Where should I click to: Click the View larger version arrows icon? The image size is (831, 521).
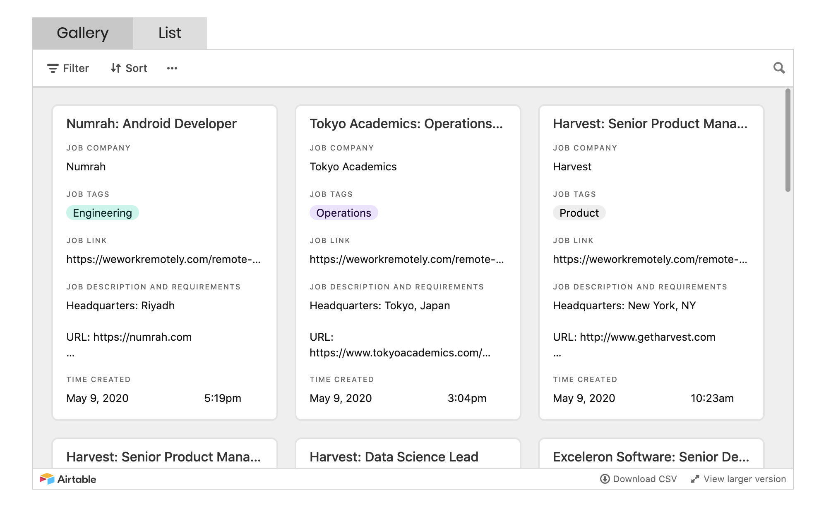point(695,479)
